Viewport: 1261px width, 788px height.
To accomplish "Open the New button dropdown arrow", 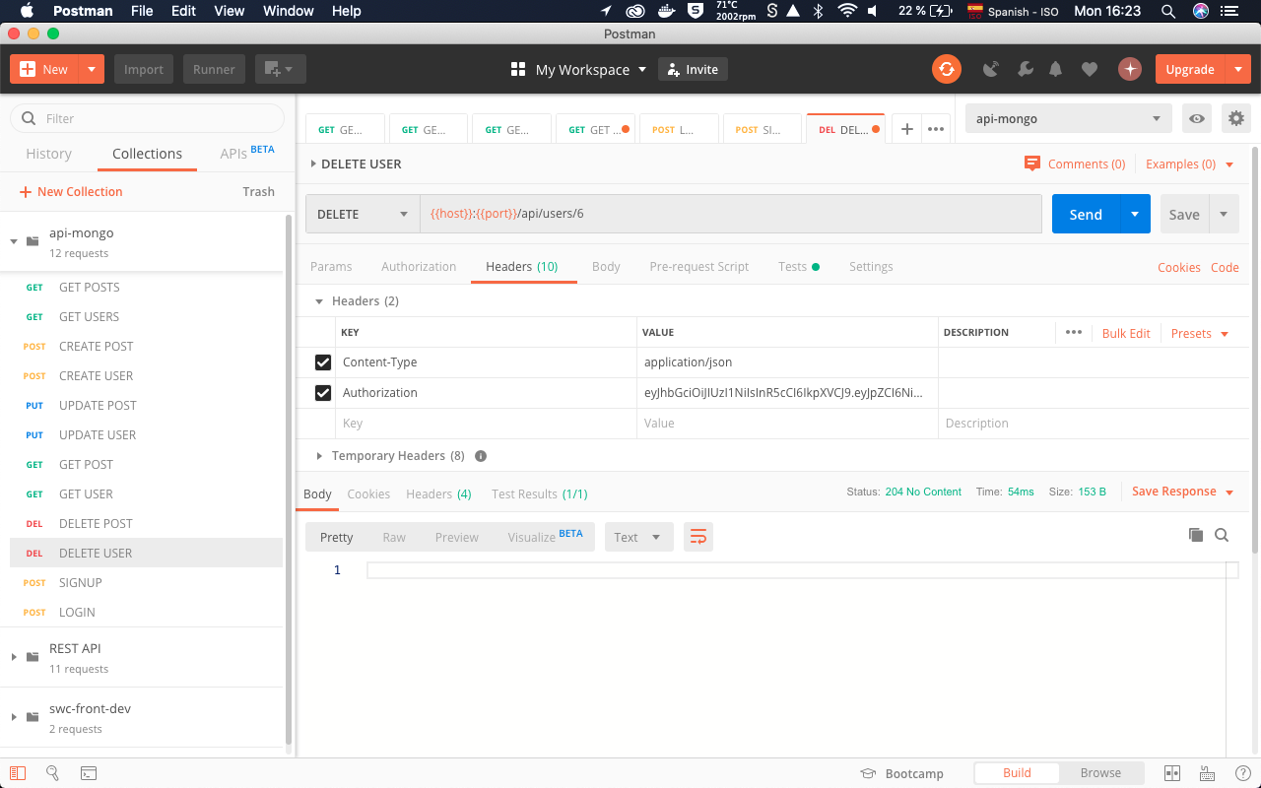I will coord(91,69).
